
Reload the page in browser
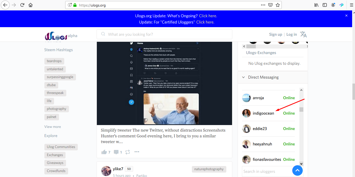(x=22, y=5)
